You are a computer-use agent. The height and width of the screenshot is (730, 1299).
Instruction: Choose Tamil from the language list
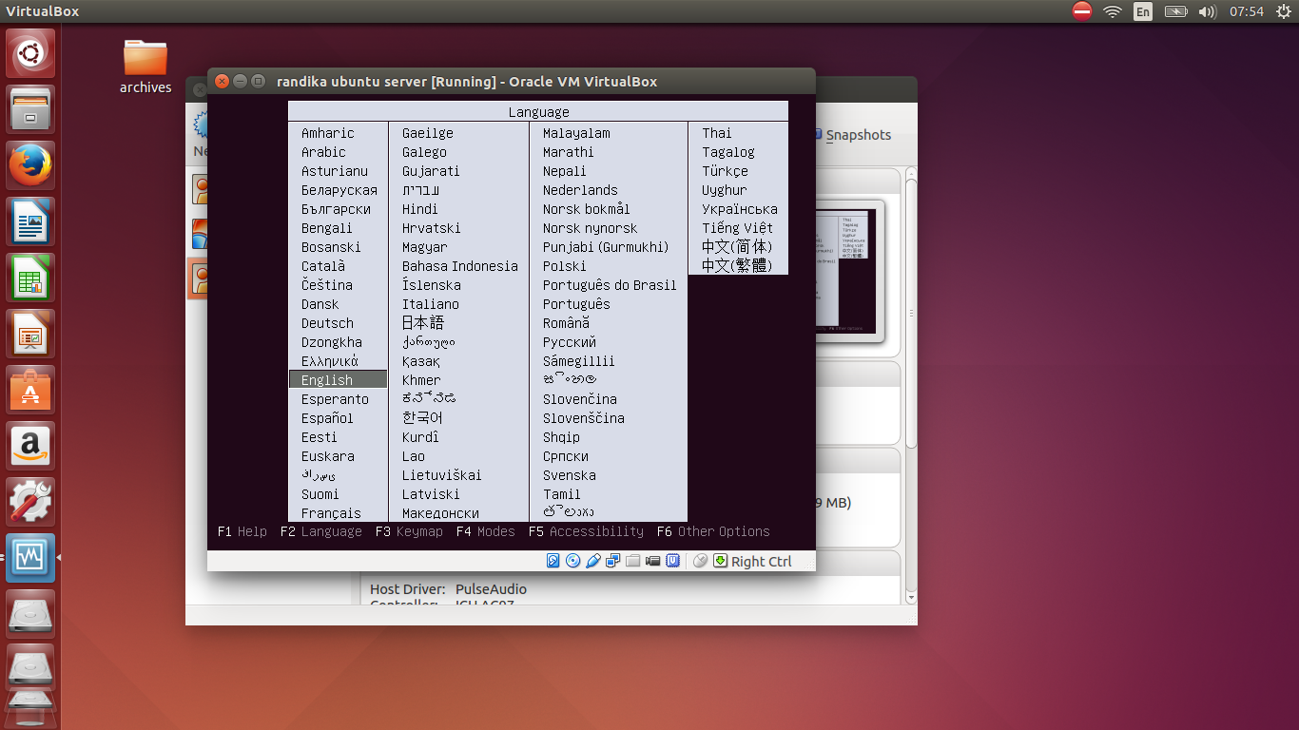pyautogui.click(x=562, y=494)
